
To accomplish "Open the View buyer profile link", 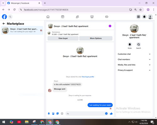I will click(88, 77).
